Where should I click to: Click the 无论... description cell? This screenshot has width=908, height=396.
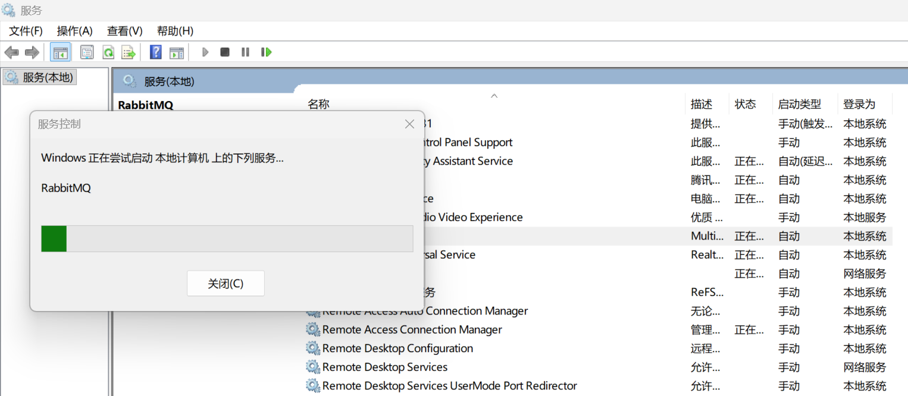pyautogui.click(x=705, y=311)
